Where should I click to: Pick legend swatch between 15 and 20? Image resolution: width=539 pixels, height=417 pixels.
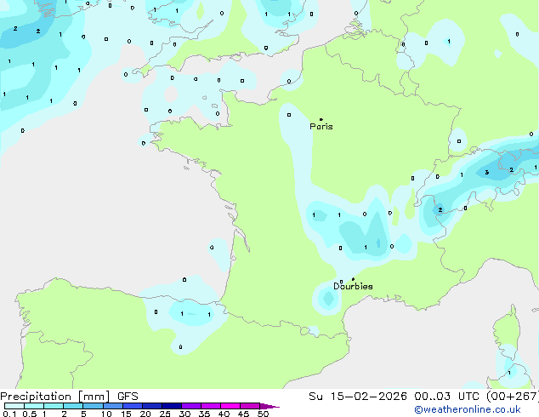tap(133, 406)
